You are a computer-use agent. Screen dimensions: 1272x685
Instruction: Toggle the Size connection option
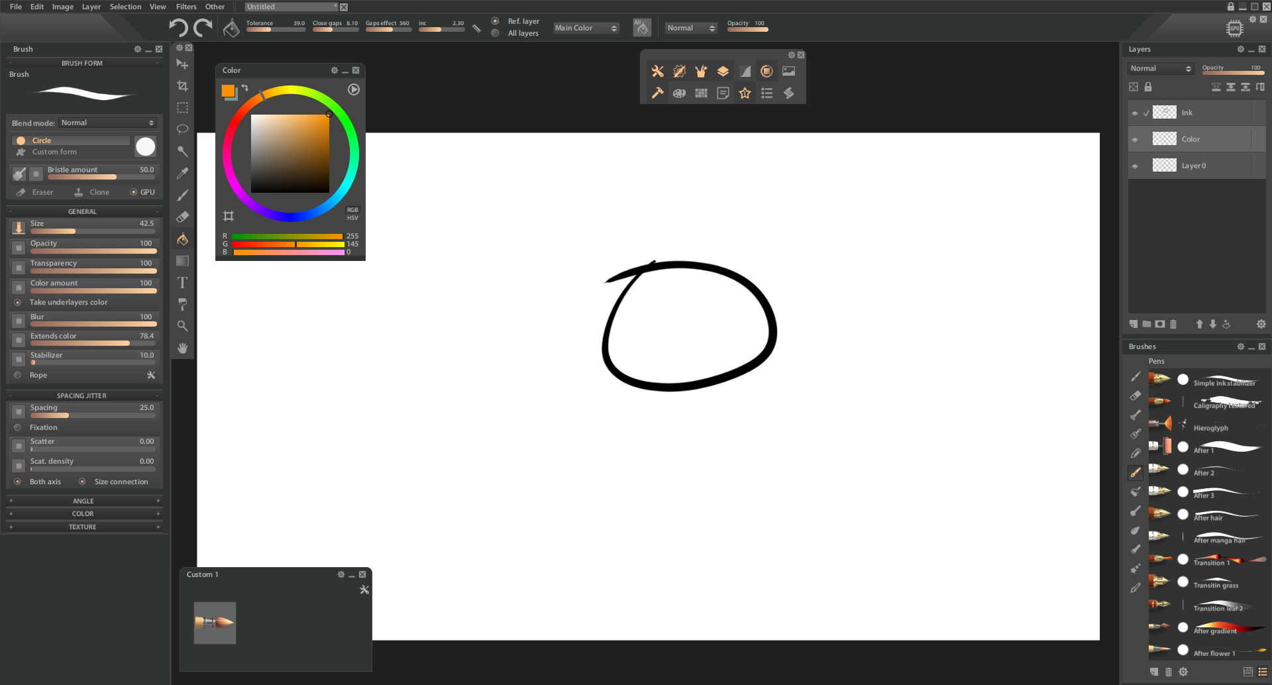click(x=82, y=482)
